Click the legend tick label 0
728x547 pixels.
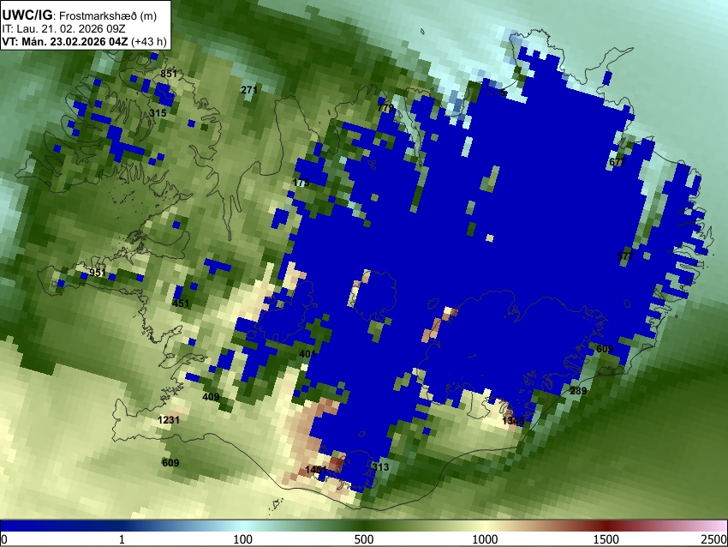click(x=4, y=539)
